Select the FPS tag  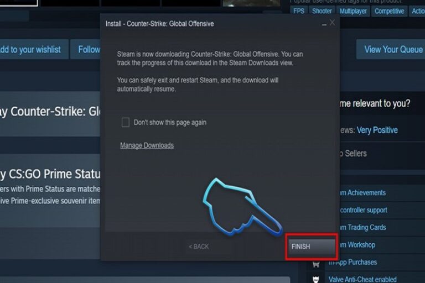point(299,11)
